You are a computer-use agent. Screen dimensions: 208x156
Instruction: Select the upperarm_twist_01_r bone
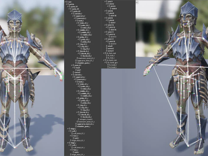(85, 124)
